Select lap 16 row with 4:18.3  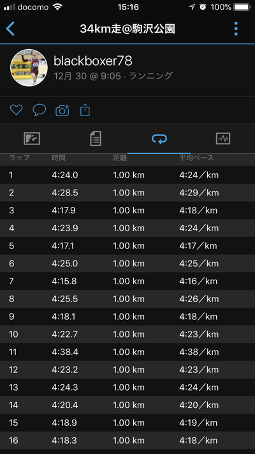(x=127, y=441)
